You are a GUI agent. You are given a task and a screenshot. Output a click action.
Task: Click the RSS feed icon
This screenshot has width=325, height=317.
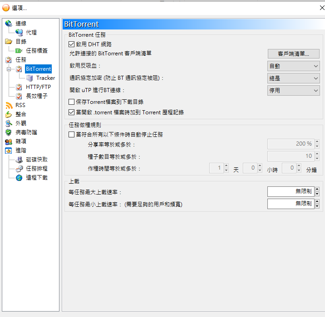(9, 105)
